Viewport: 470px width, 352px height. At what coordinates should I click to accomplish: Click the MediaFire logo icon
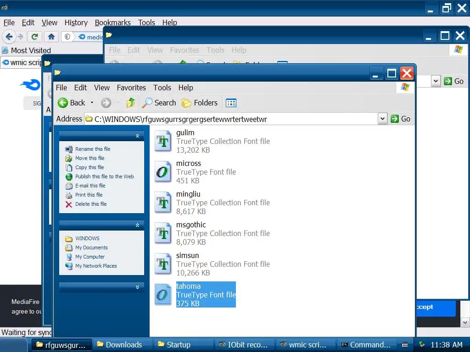click(30, 85)
